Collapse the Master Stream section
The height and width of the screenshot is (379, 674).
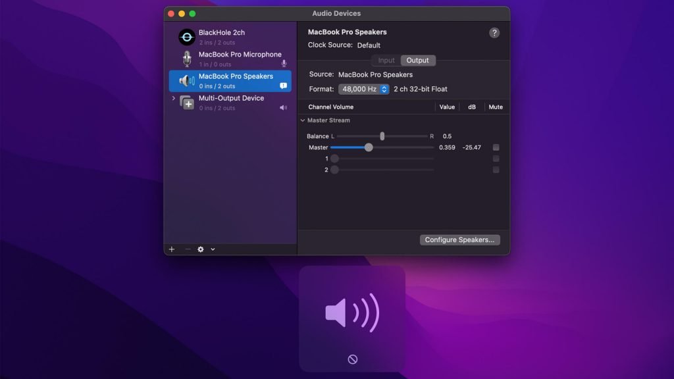tap(303, 120)
